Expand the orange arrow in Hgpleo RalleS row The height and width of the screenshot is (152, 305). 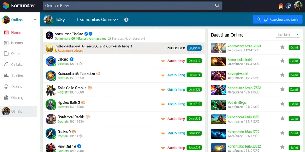[163, 104]
